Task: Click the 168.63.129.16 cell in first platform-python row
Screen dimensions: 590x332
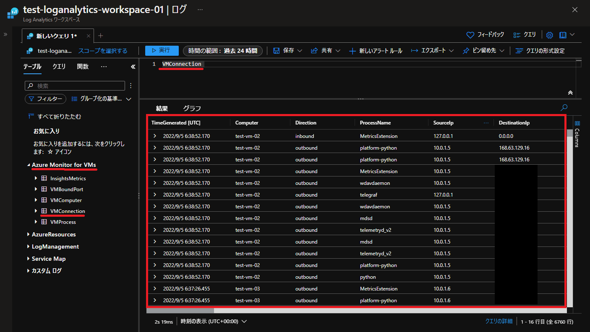Action: [x=514, y=148]
